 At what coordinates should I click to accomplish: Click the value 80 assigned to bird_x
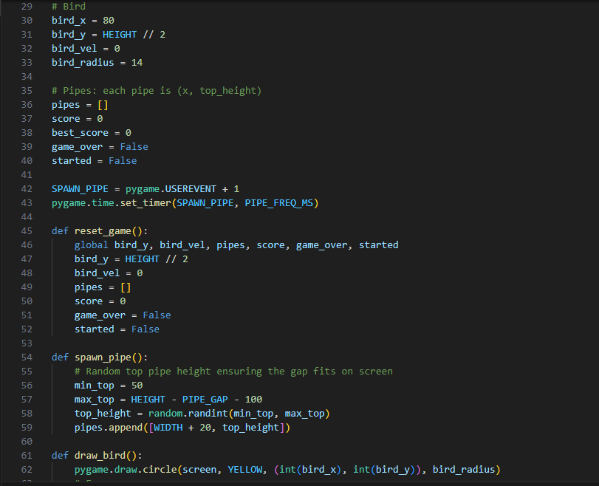coord(109,21)
